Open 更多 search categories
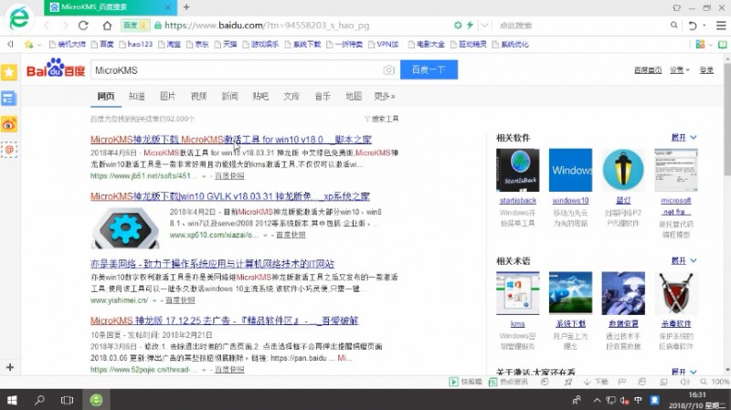Viewport: 731px width, 410px height. click(x=384, y=96)
